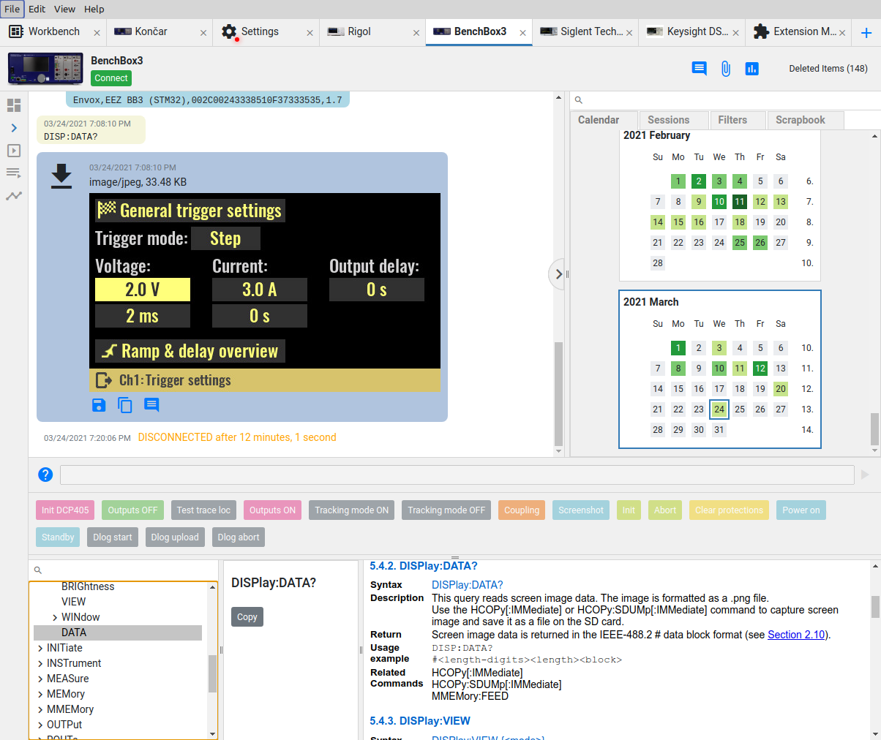The height and width of the screenshot is (740, 881).
Task: Open the Section 2.10 link
Action: pos(796,635)
